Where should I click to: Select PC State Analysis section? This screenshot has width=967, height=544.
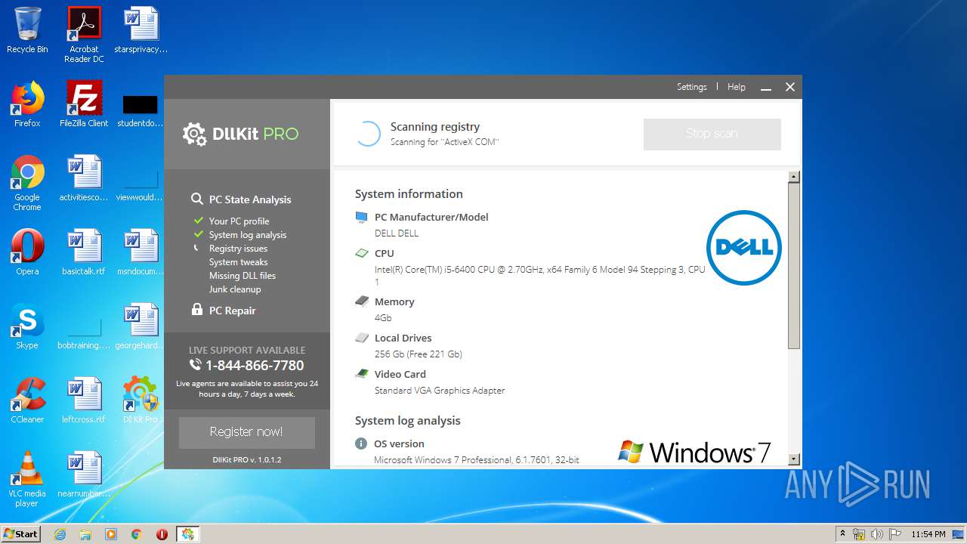pyautogui.click(x=250, y=199)
